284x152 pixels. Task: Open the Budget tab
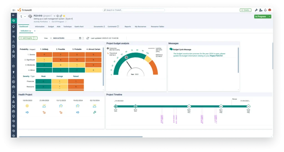point(51,27)
